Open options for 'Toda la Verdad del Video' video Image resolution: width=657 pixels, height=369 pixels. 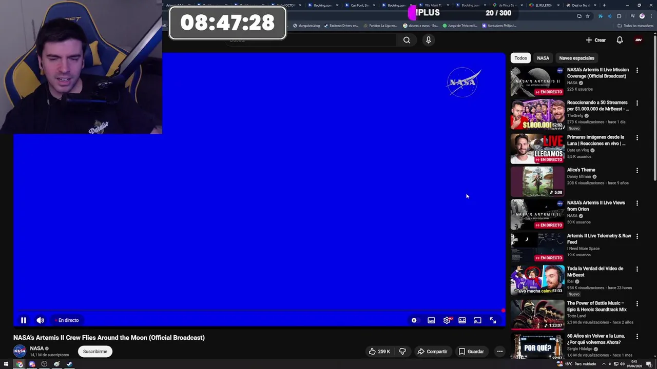(x=637, y=269)
